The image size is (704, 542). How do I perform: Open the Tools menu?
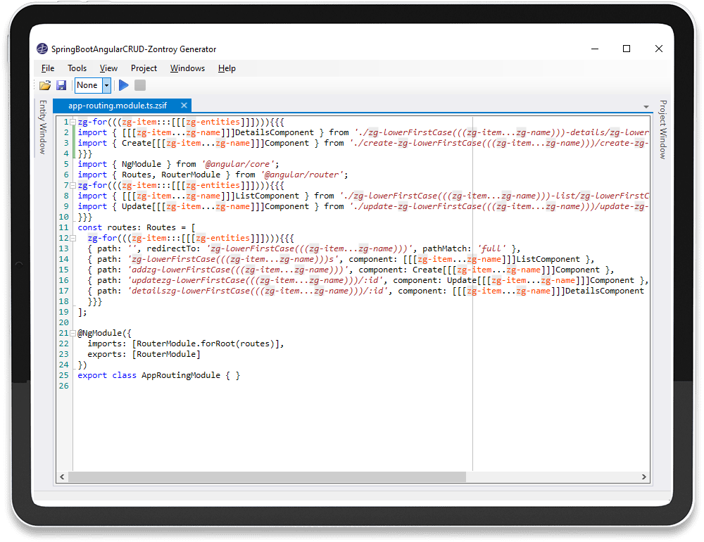click(77, 68)
